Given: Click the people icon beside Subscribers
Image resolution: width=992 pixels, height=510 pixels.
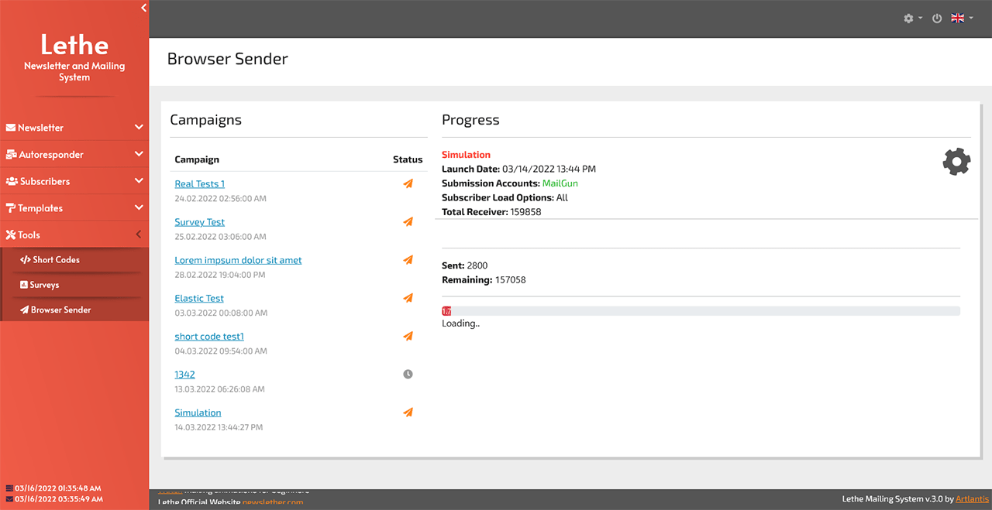Looking at the screenshot, I should pyautogui.click(x=12, y=181).
